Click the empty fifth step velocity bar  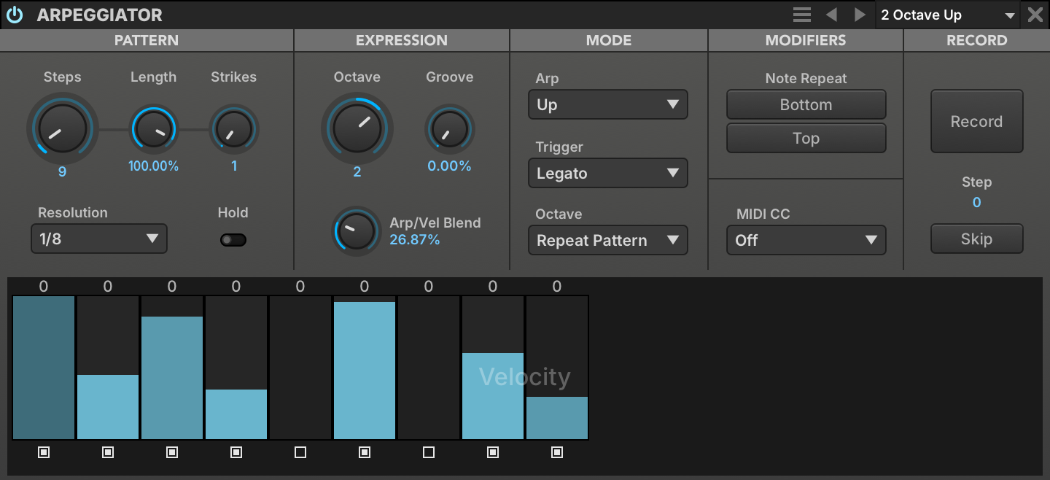click(300, 368)
